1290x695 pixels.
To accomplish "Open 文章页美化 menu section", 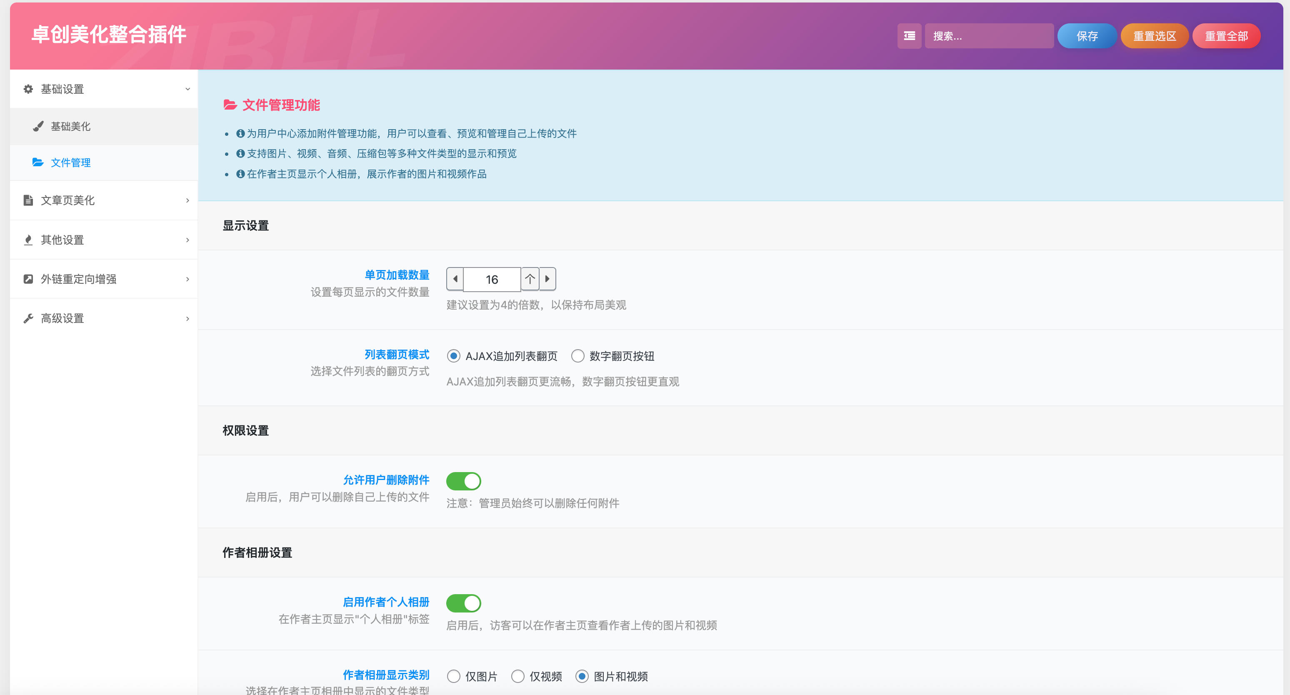I will [x=104, y=200].
